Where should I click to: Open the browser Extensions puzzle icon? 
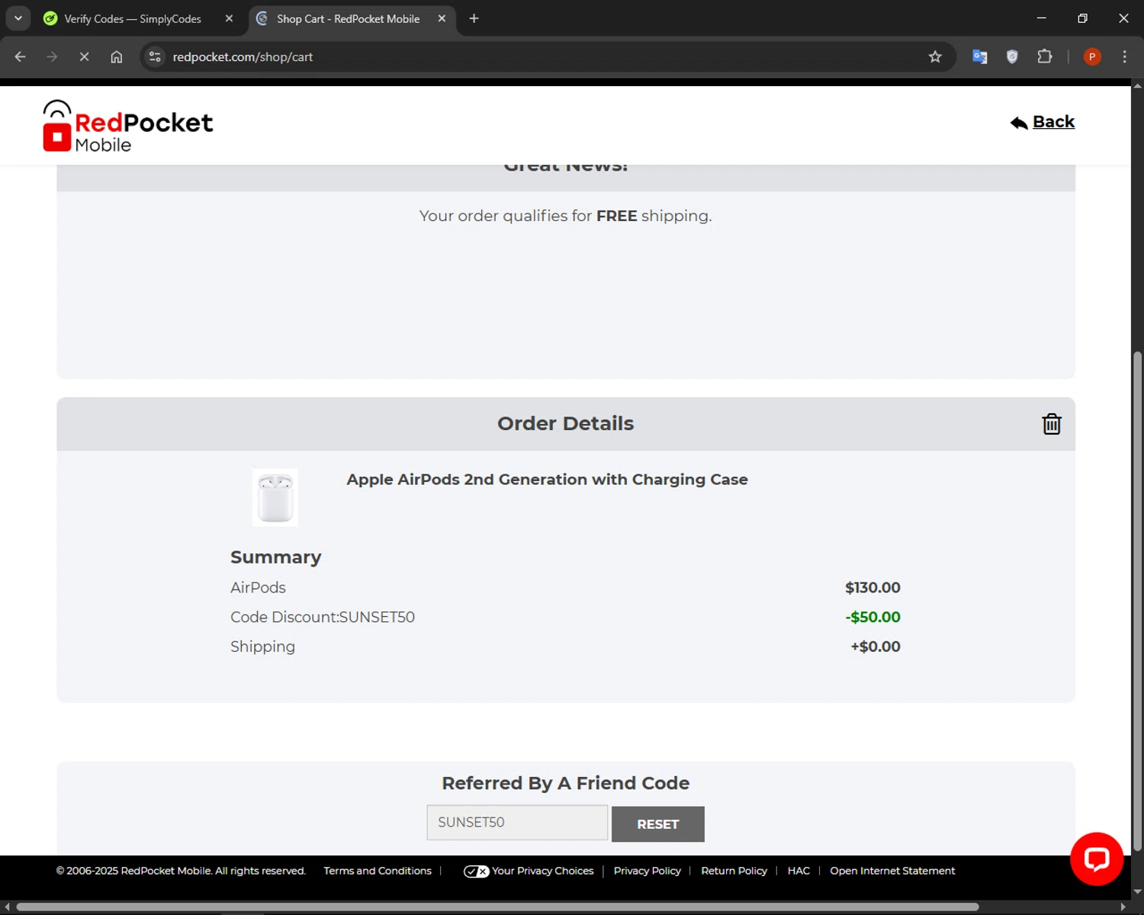(x=1045, y=56)
